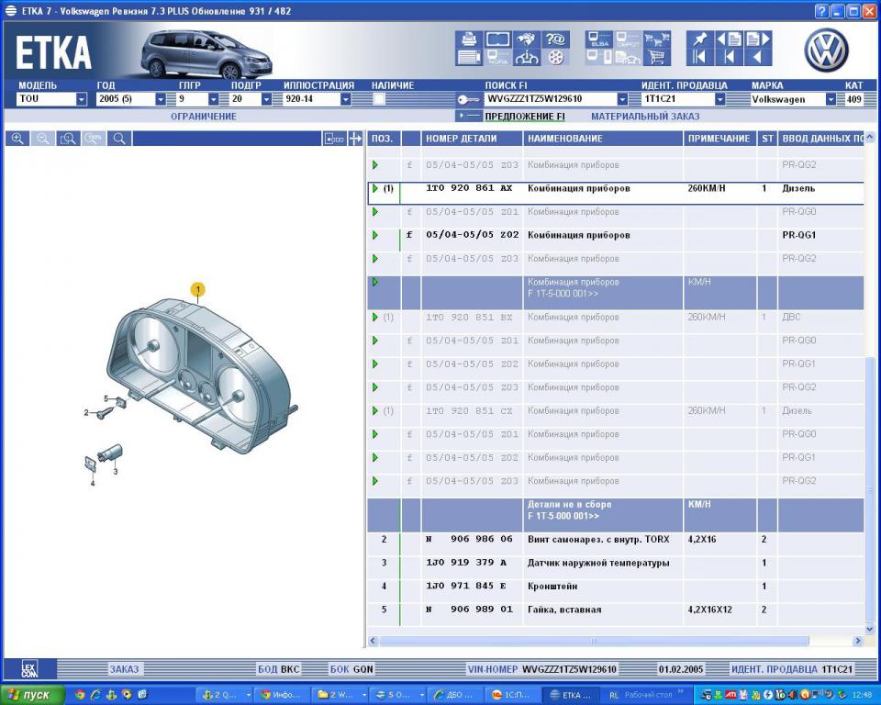The height and width of the screenshot is (705, 881).
Task: Click the Volkswagen logo
Action: (x=826, y=50)
